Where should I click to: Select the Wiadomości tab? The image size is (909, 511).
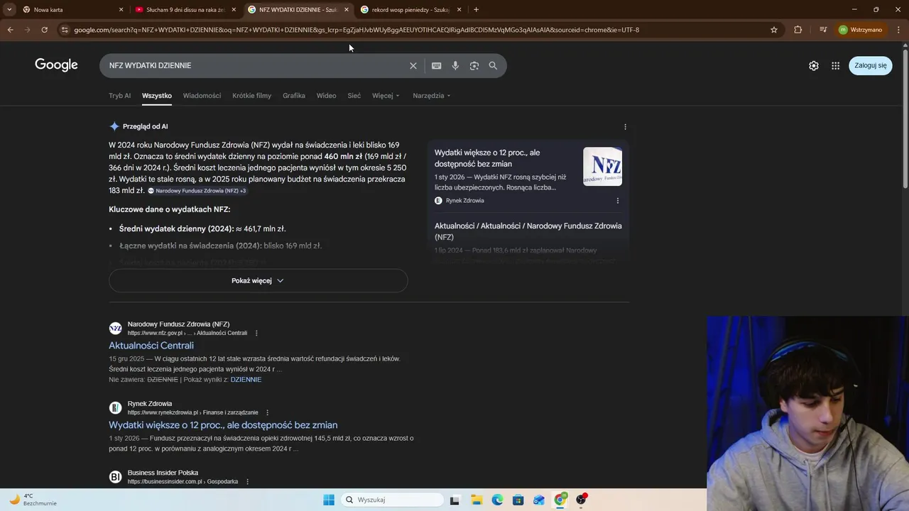point(202,96)
